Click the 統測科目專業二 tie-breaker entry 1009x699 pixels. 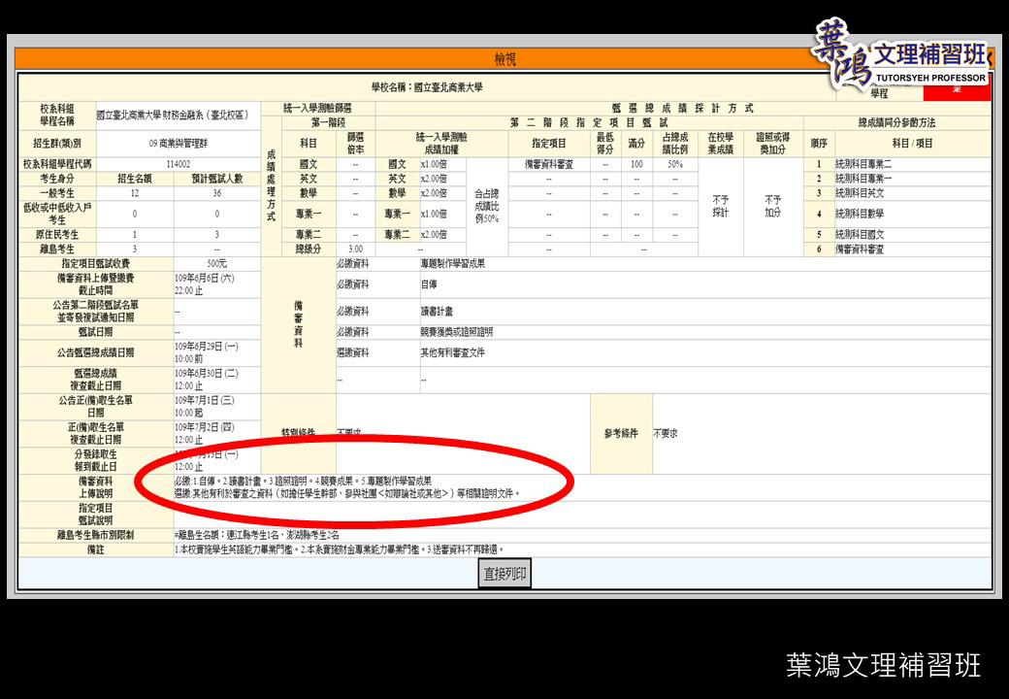870,164
